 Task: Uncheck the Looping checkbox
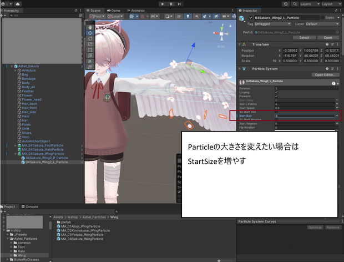(x=276, y=92)
